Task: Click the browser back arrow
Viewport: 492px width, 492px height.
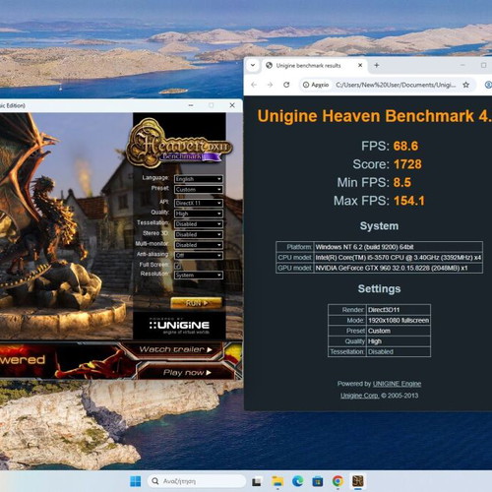Action: click(254, 85)
